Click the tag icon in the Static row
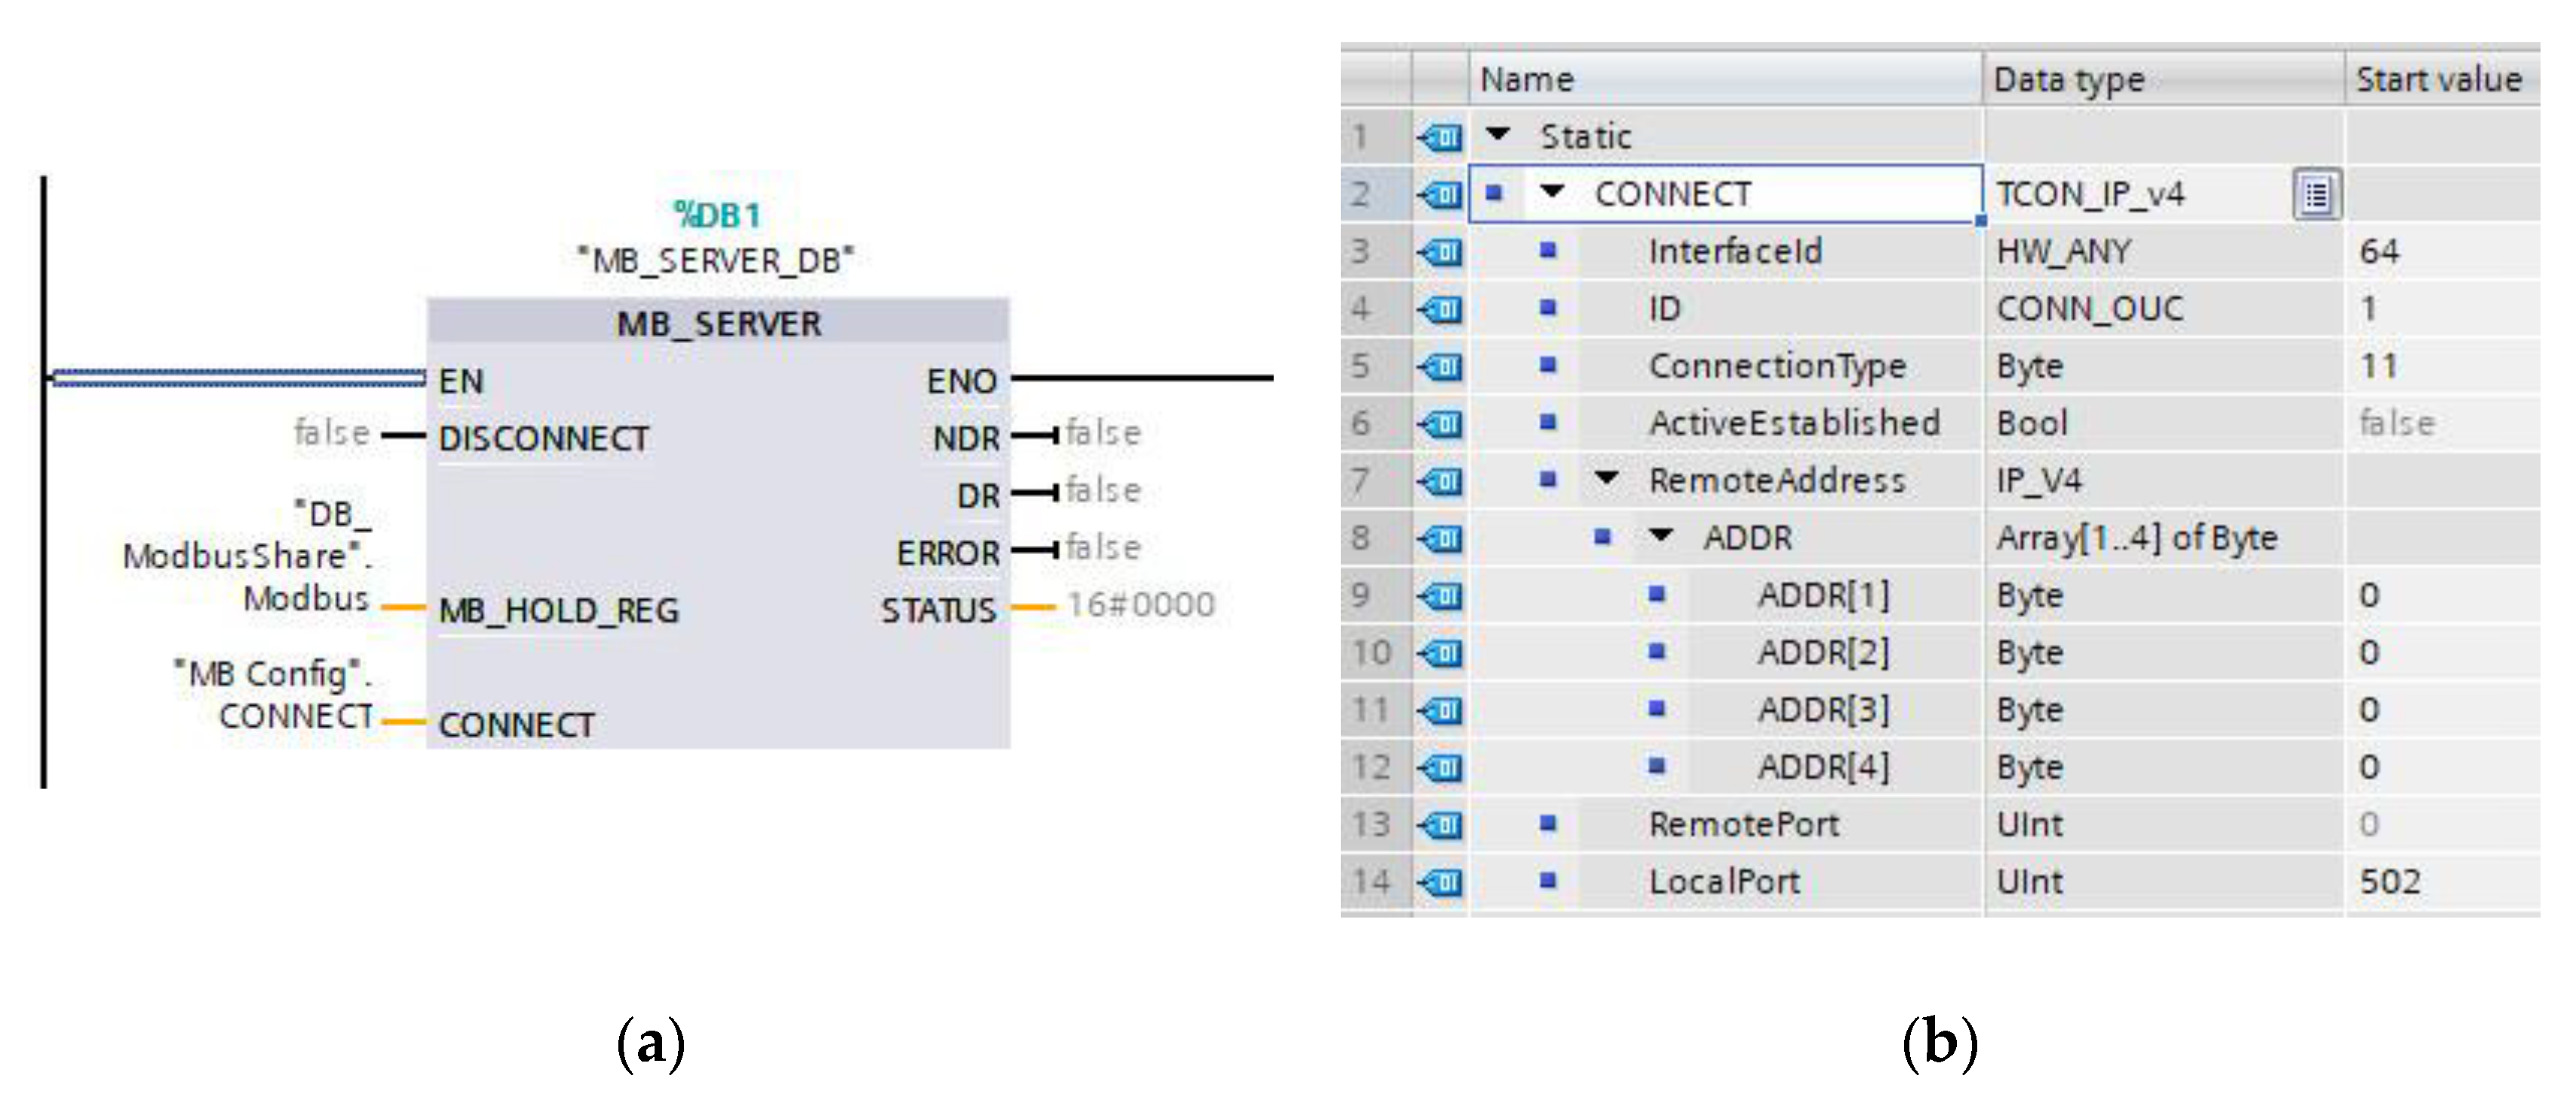The height and width of the screenshot is (1097, 2576). point(1440,137)
